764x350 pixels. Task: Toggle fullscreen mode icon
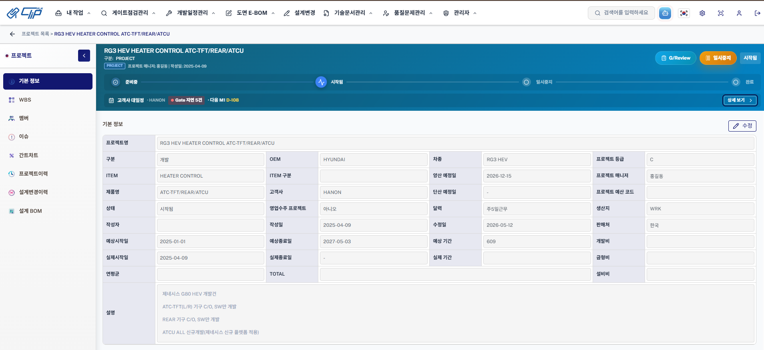(x=721, y=13)
